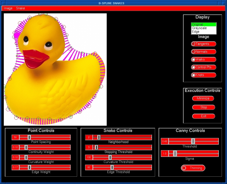
Task: Click the Stop execution button
Action: tap(203, 107)
